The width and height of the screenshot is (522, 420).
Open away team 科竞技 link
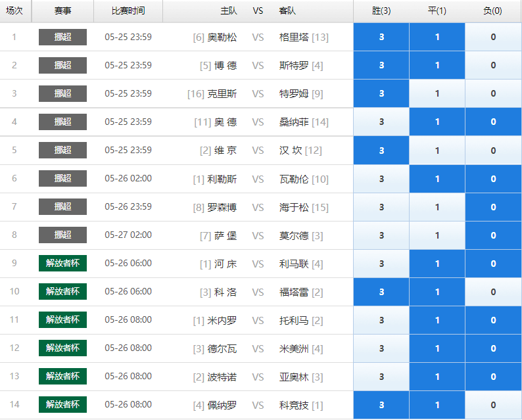coord(294,406)
